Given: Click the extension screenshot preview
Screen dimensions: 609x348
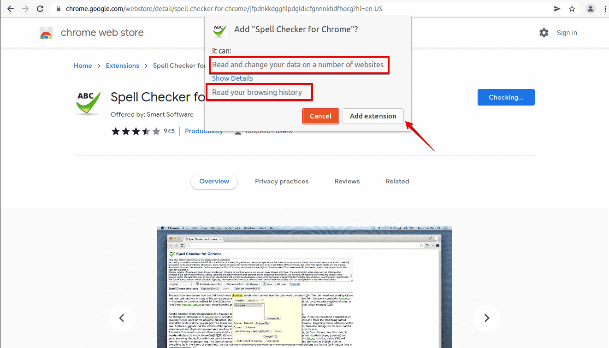Looking at the screenshot, I should pos(304,287).
